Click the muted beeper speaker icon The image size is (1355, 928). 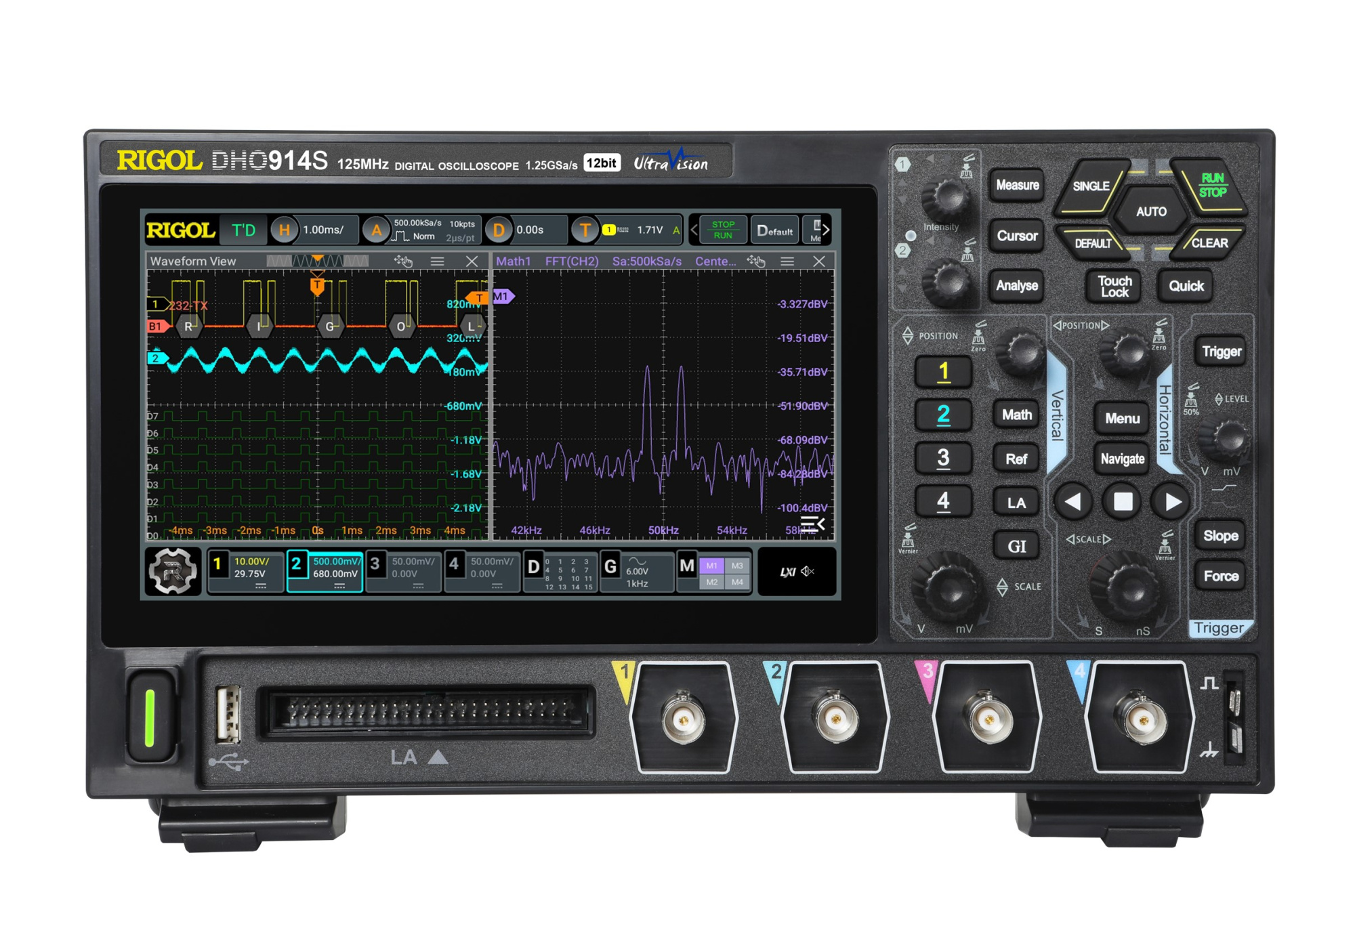(808, 571)
